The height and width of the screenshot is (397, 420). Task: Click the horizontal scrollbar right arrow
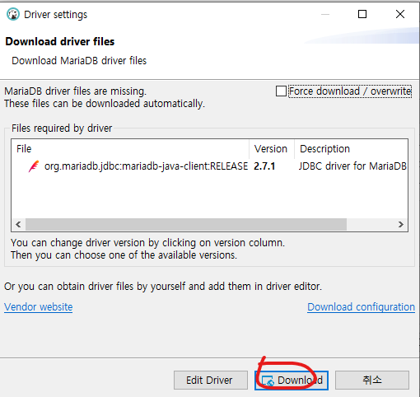tap(401, 225)
